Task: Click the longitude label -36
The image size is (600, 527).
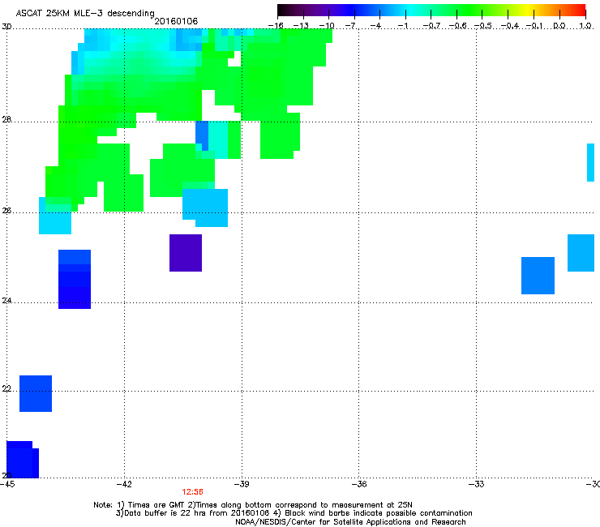Action: coord(359,485)
